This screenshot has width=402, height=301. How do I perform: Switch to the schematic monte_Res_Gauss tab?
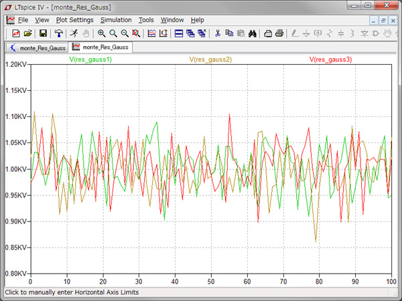(38, 48)
